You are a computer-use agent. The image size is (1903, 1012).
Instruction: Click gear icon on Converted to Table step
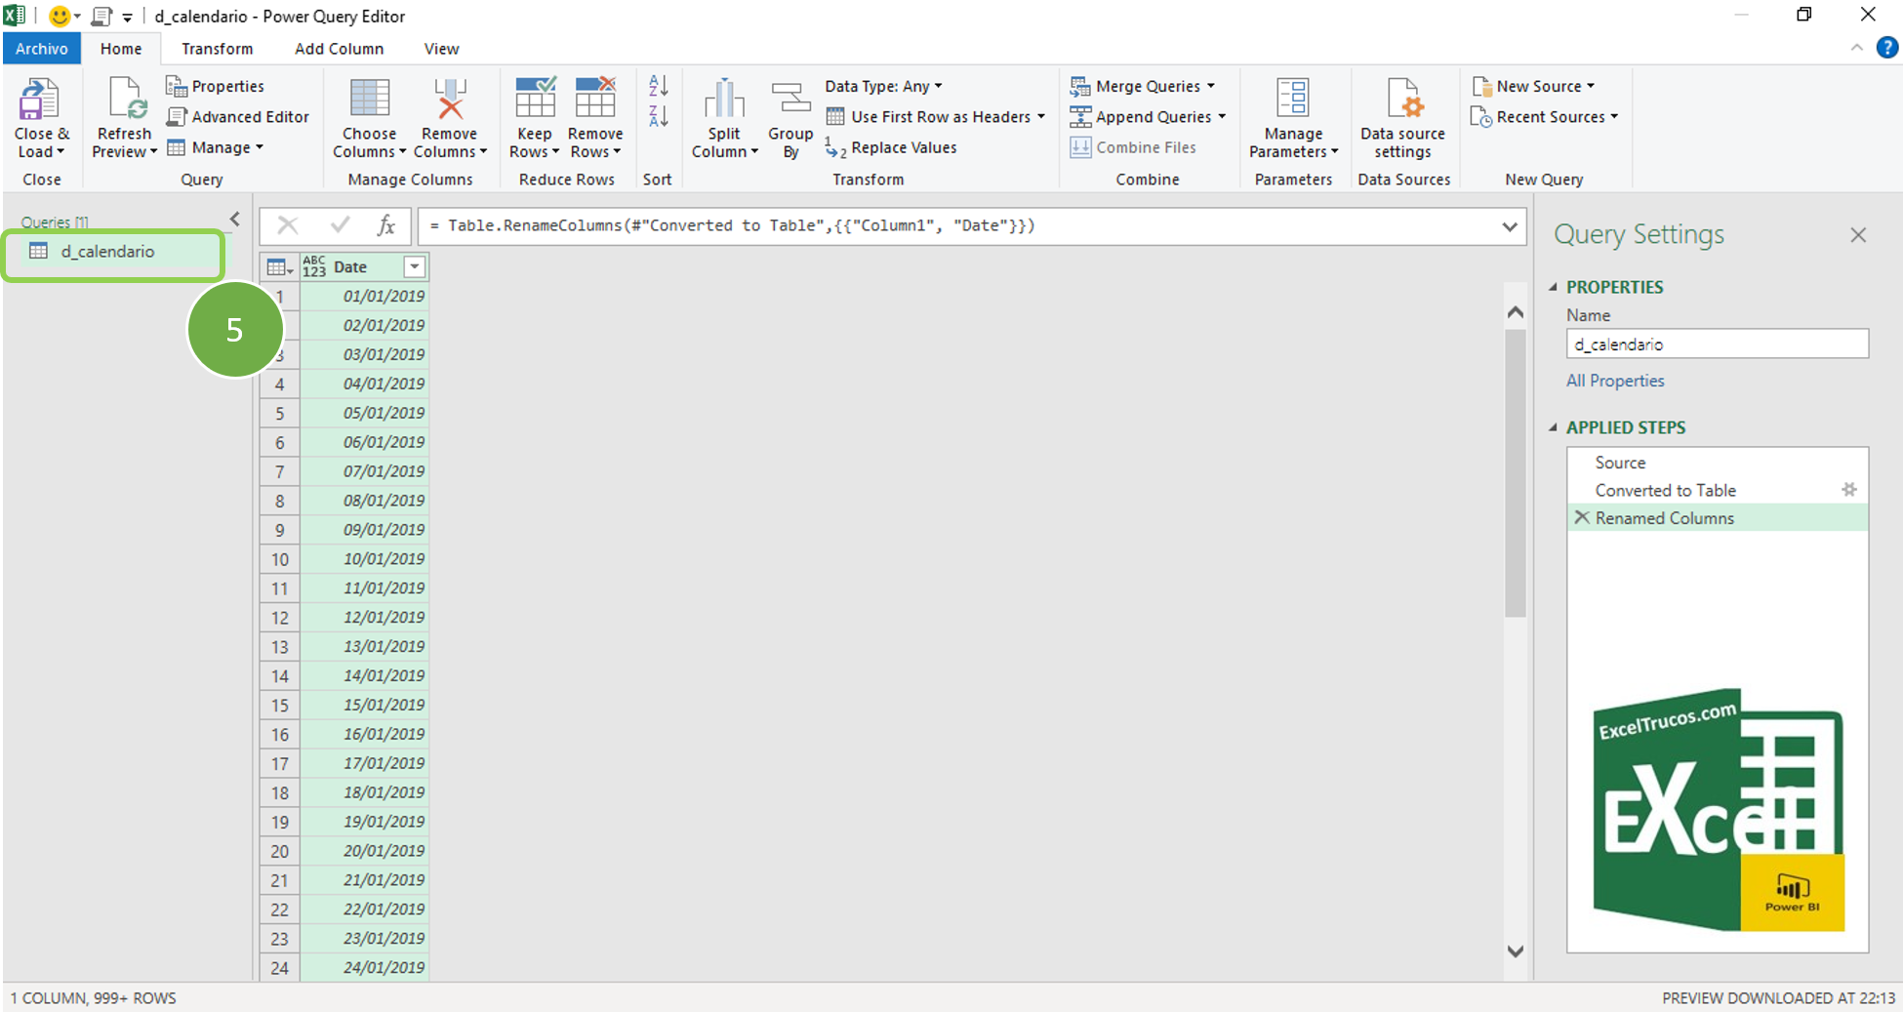1848,490
